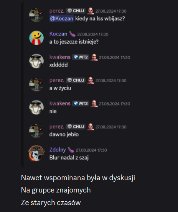Screen dimensions: 178x212
Task: Click the face role icon beside first perez. message
Action: pyautogui.click(x=91, y=11)
